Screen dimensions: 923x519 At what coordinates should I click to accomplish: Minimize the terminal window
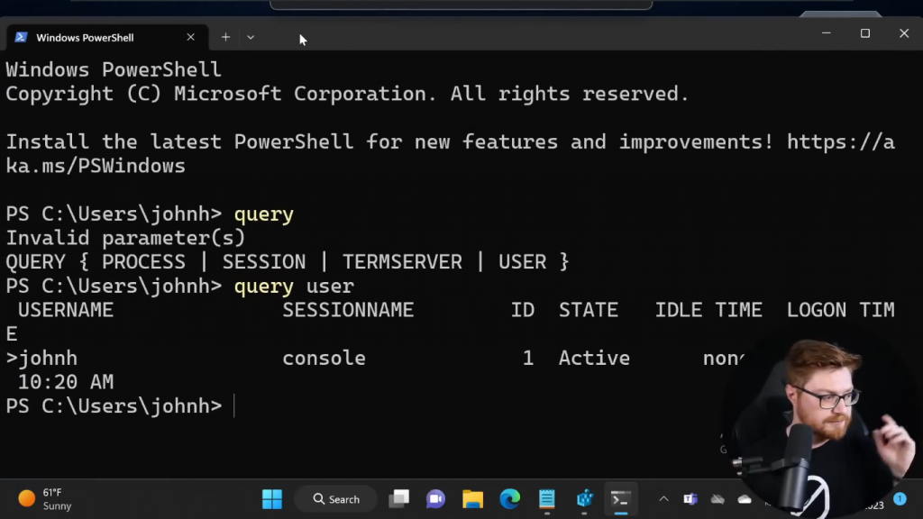tap(827, 33)
